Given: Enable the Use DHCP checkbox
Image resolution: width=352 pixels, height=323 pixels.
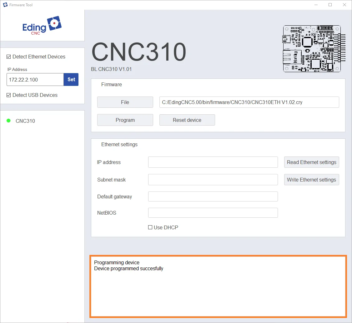Looking at the screenshot, I should (150, 227).
